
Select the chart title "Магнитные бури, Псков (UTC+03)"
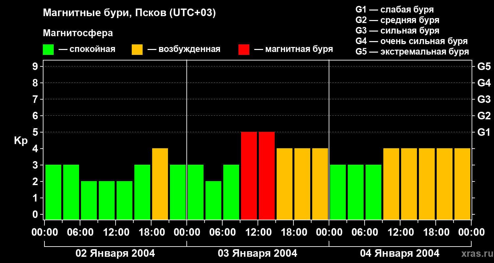(x=129, y=13)
